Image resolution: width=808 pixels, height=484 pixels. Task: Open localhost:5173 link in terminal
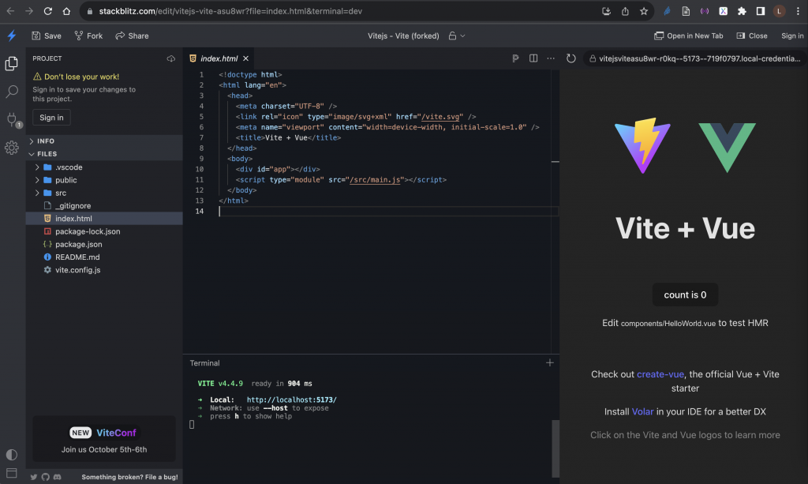point(292,400)
